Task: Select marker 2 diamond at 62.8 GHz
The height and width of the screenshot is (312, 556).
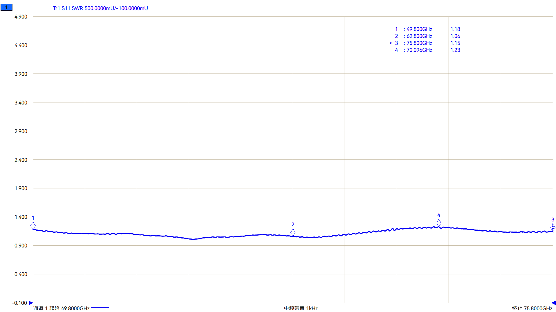Action: click(x=293, y=232)
